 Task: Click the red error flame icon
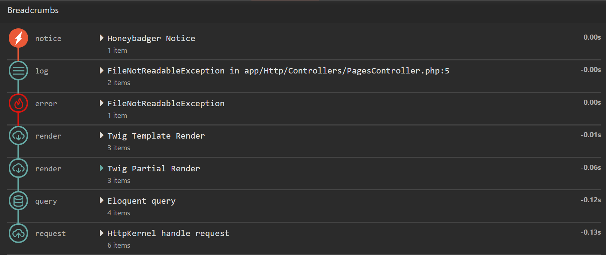pyautogui.click(x=18, y=104)
